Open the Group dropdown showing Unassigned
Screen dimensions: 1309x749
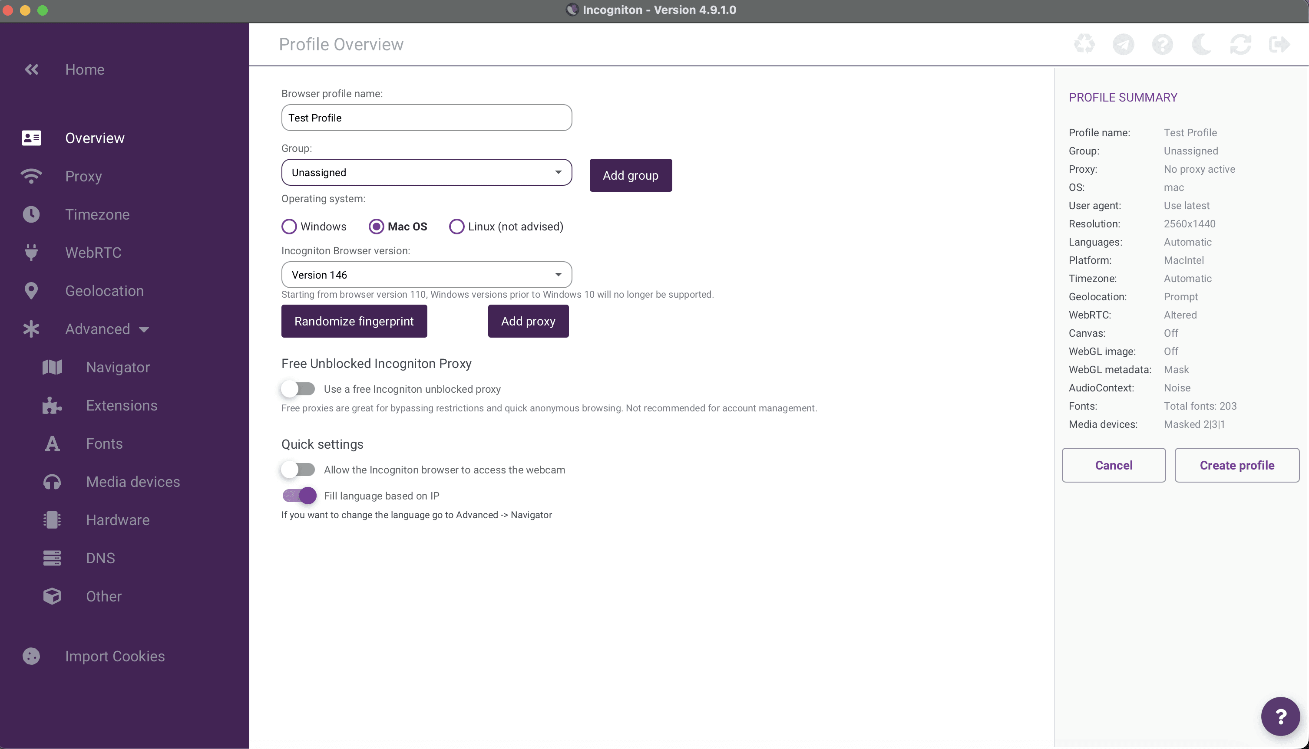[427, 172]
